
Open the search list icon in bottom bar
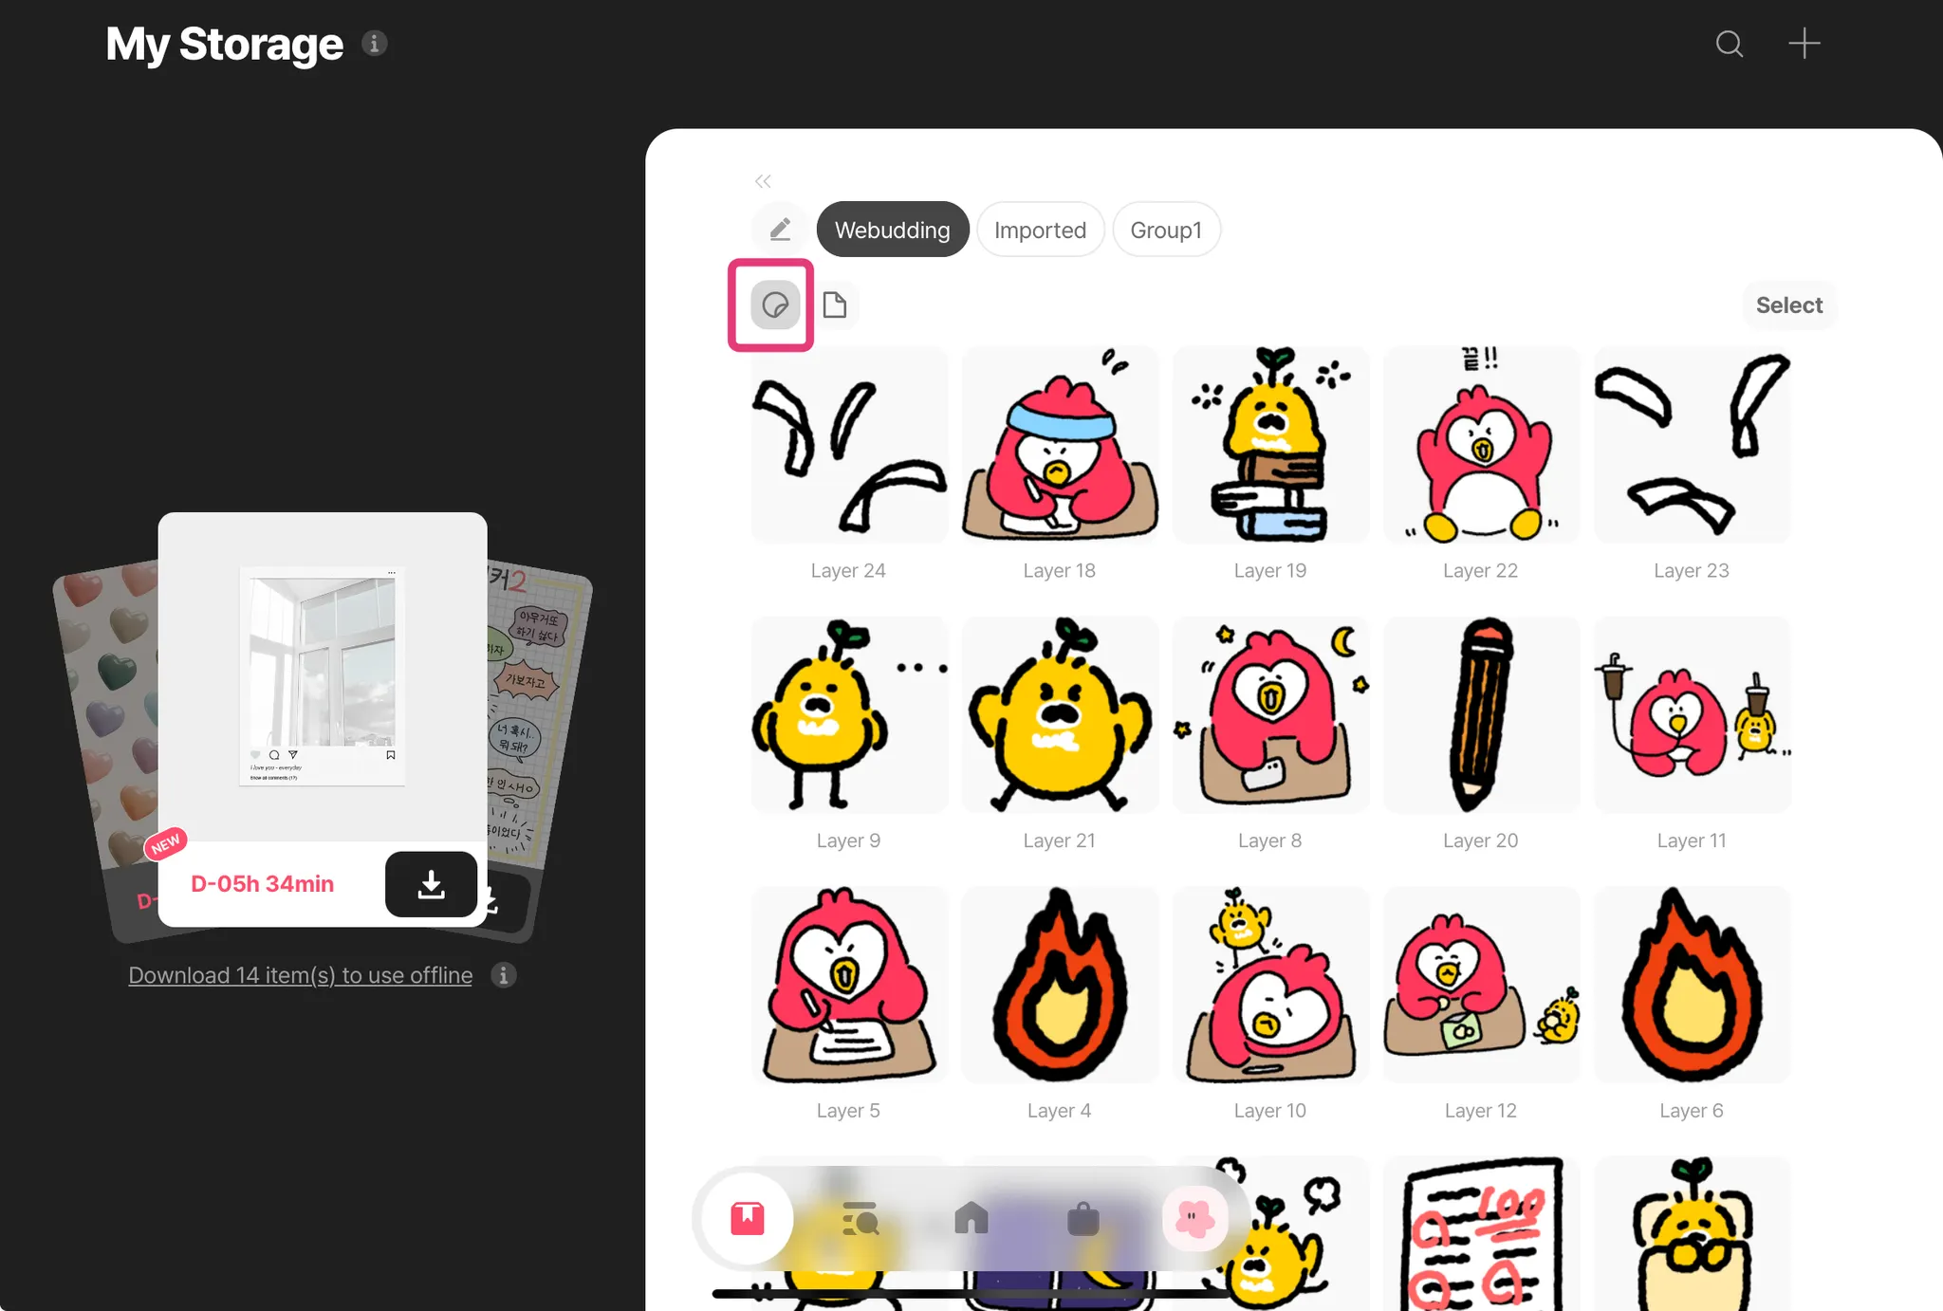tap(860, 1218)
